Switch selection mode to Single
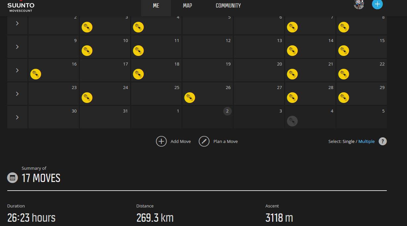Image resolution: width=407 pixels, height=226 pixels. 348,141
